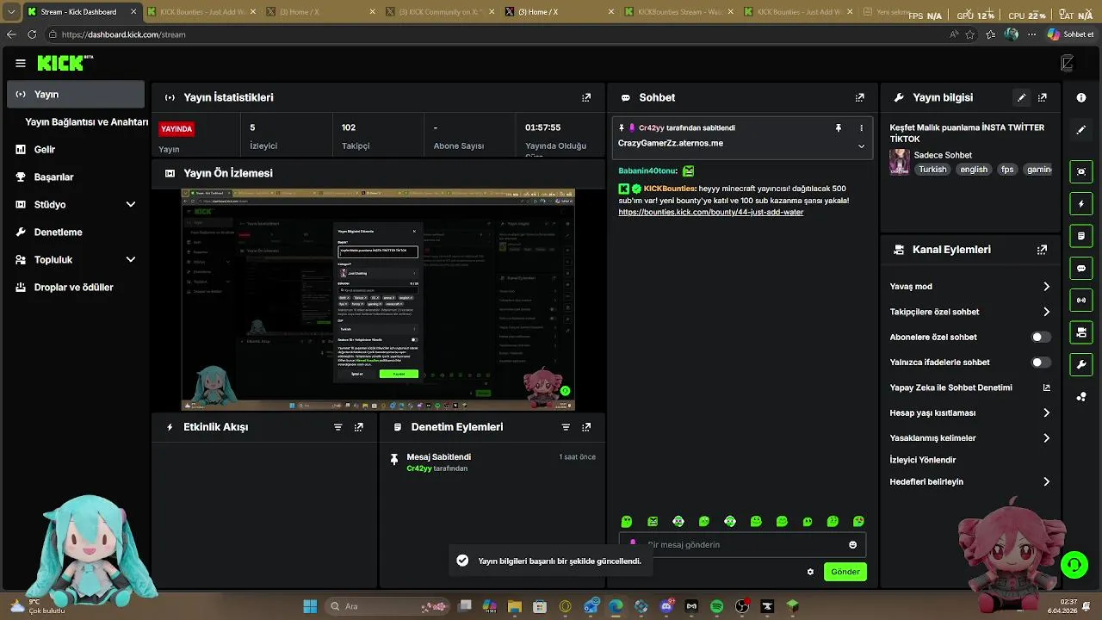Open chat settings gear beside Gönder
The image size is (1102, 620).
[810, 572]
